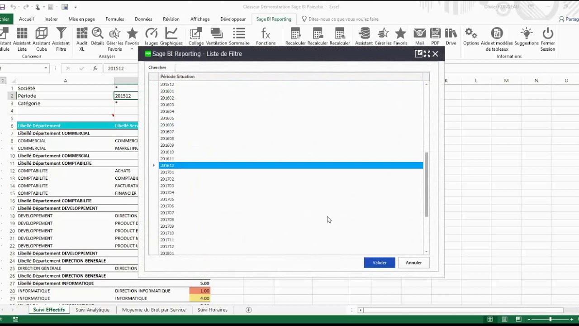Viewport: 579px width, 326px height.
Task: Select period 201601 in filter list
Action: pos(291,91)
